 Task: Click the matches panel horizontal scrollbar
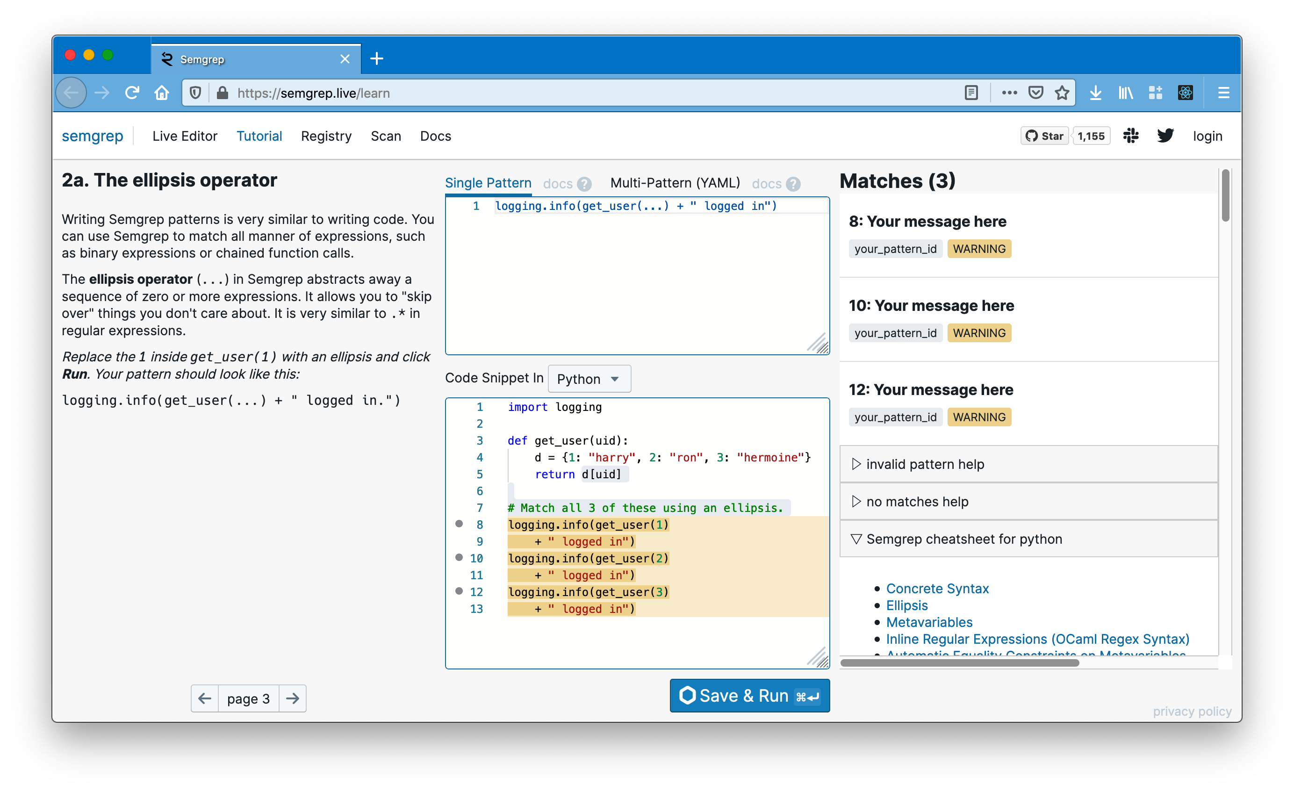pyautogui.click(x=959, y=662)
